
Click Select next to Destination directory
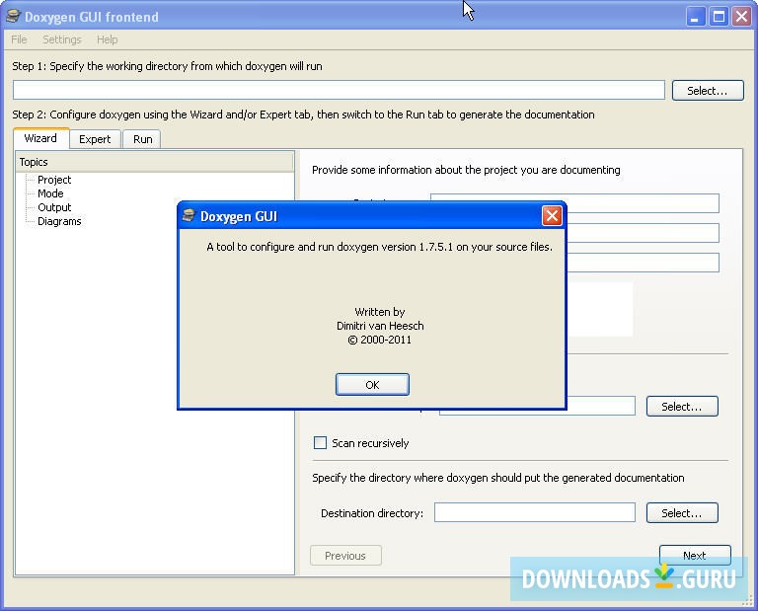coord(682,513)
